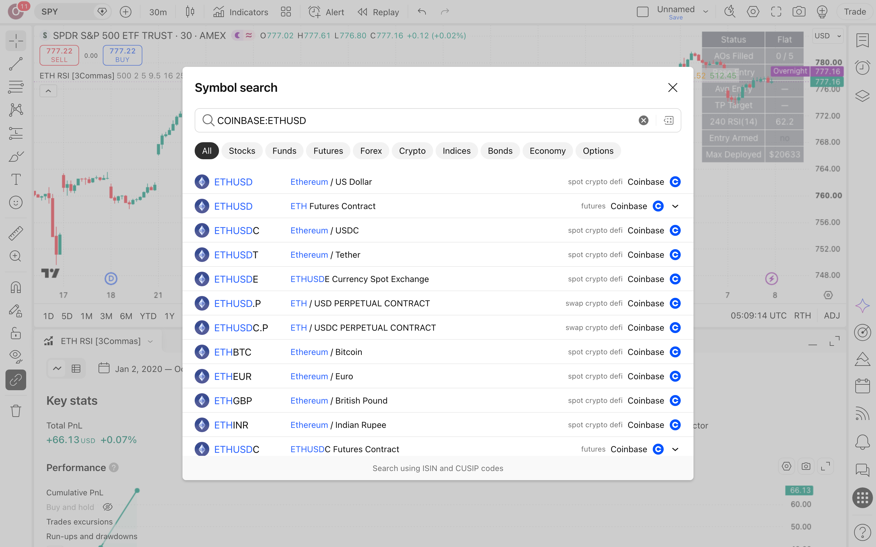
Task: Choose ETHUSD Ethereum / US Dollar spot result
Action: pyautogui.click(x=438, y=182)
